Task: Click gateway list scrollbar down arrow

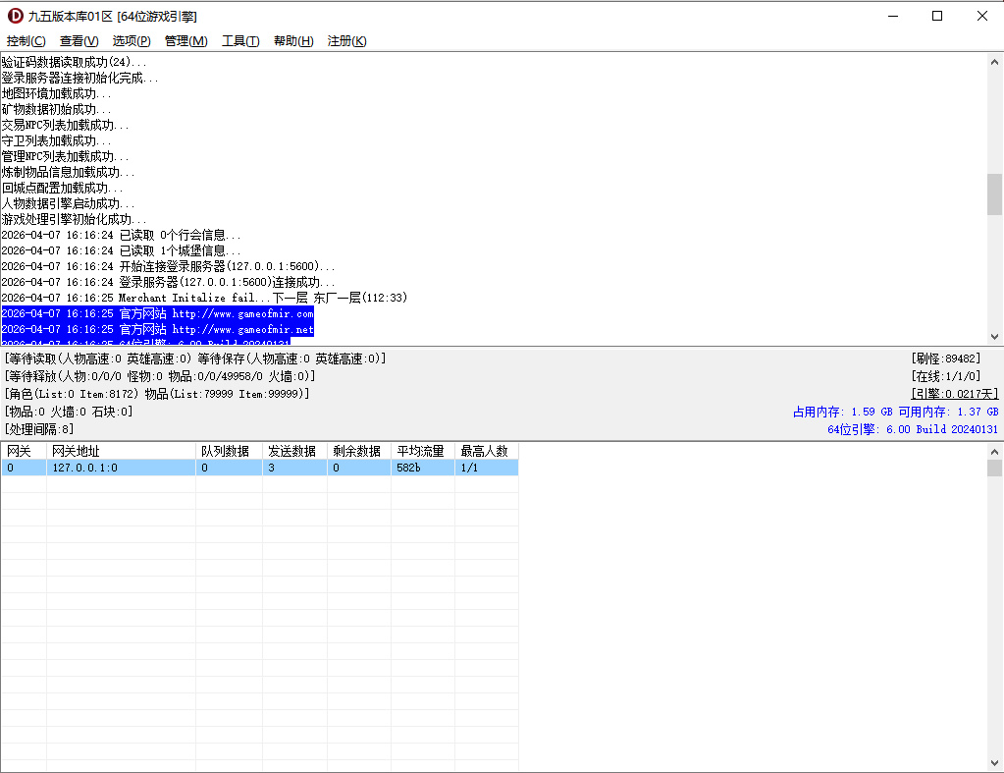Action: [994, 763]
